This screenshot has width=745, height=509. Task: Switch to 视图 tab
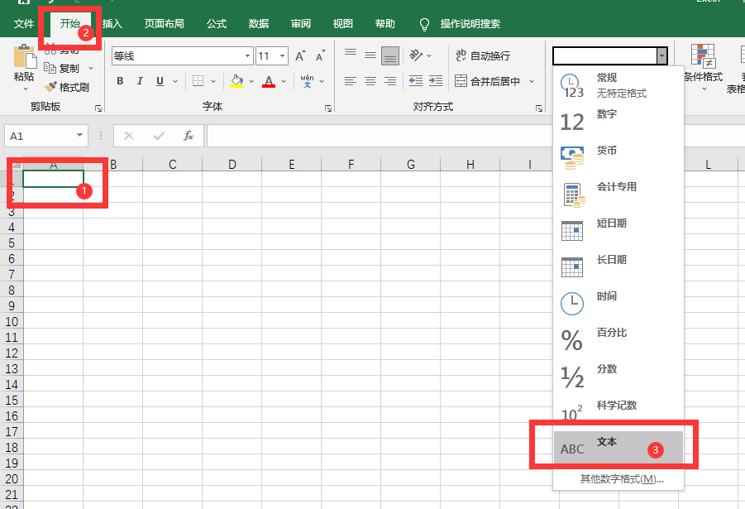pos(342,23)
